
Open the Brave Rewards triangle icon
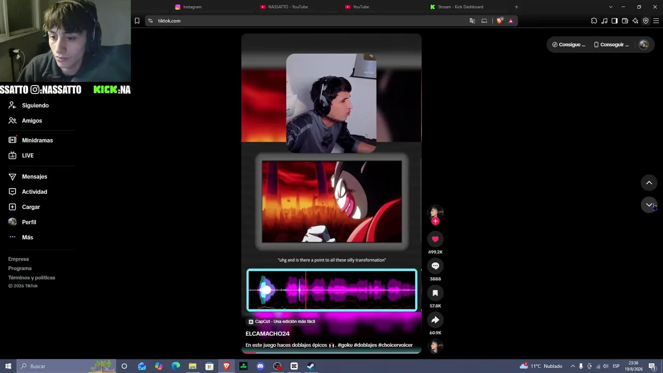(x=511, y=21)
